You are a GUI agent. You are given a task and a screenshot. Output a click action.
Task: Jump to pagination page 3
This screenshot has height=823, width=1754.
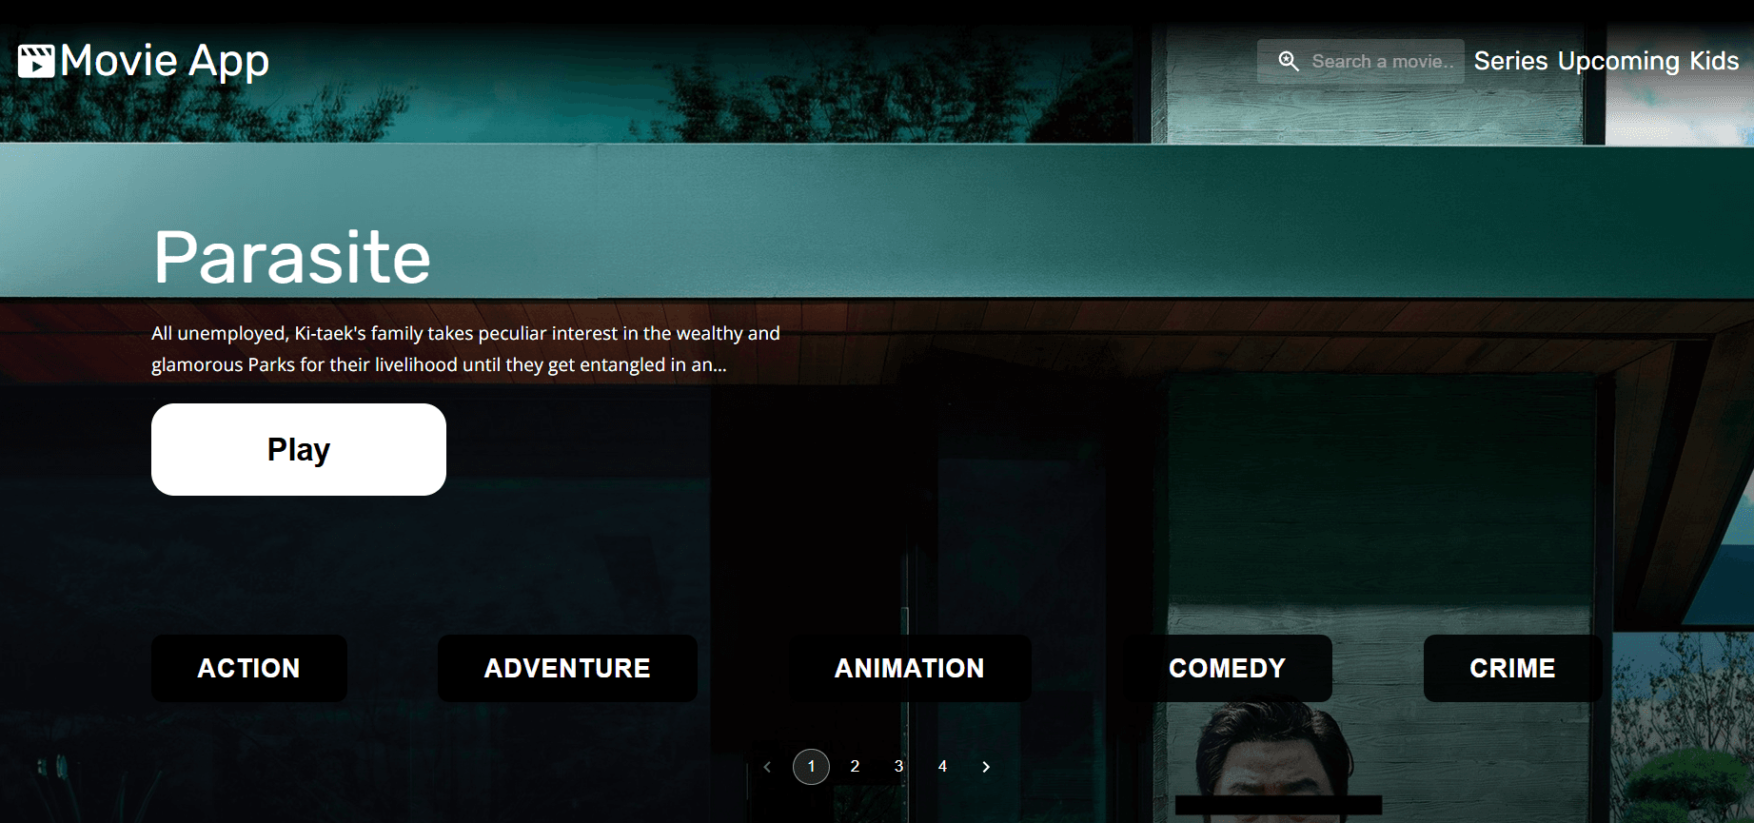[x=898, y=767]
